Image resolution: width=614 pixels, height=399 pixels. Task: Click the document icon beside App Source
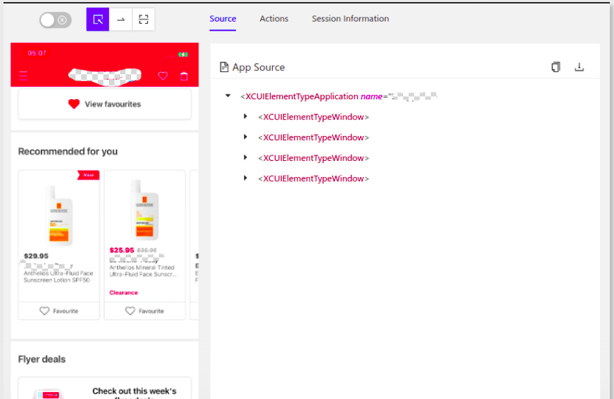[x=224, y=67]
